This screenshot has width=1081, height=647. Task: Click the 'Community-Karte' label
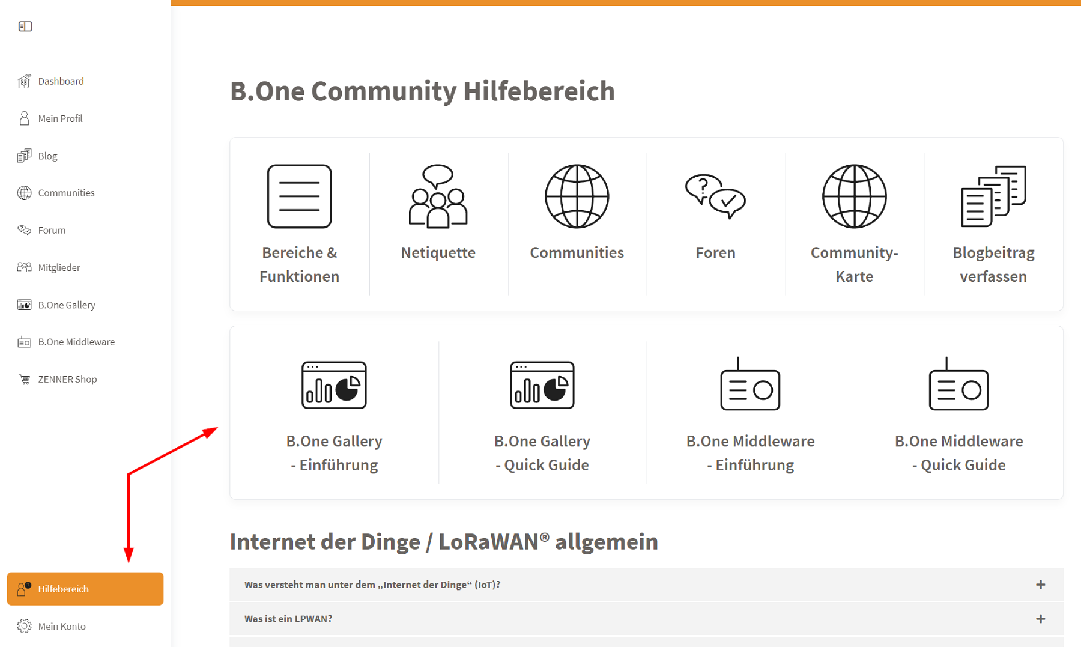coord(854,264)
